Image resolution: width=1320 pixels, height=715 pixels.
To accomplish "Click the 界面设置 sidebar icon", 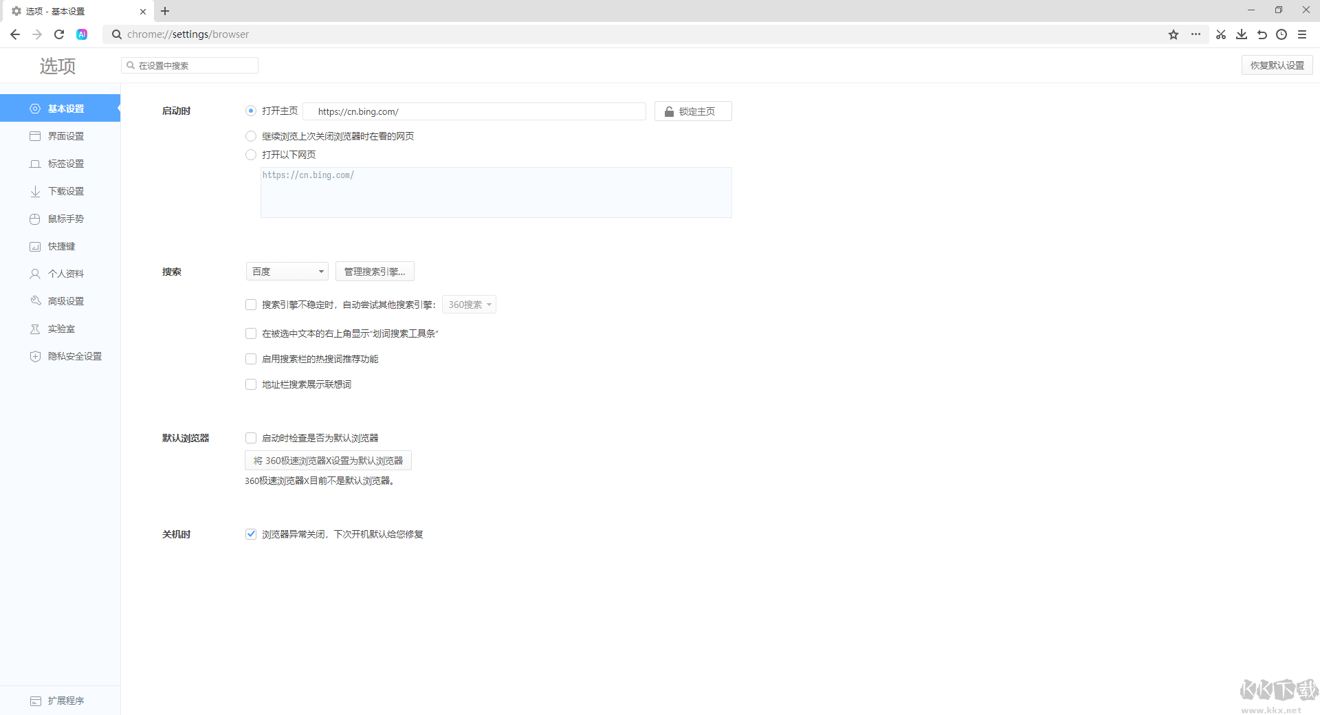I will tap(35, 136).
